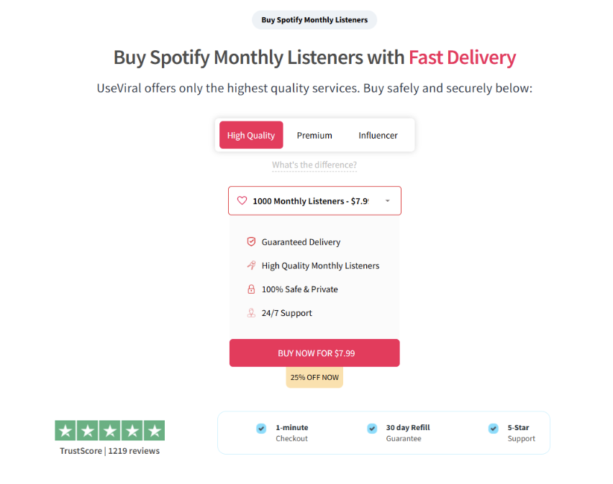Click the Buy Spotify Monthly Listeners pill label
Screen dimensions: 613x484
(x=314, y=19)
